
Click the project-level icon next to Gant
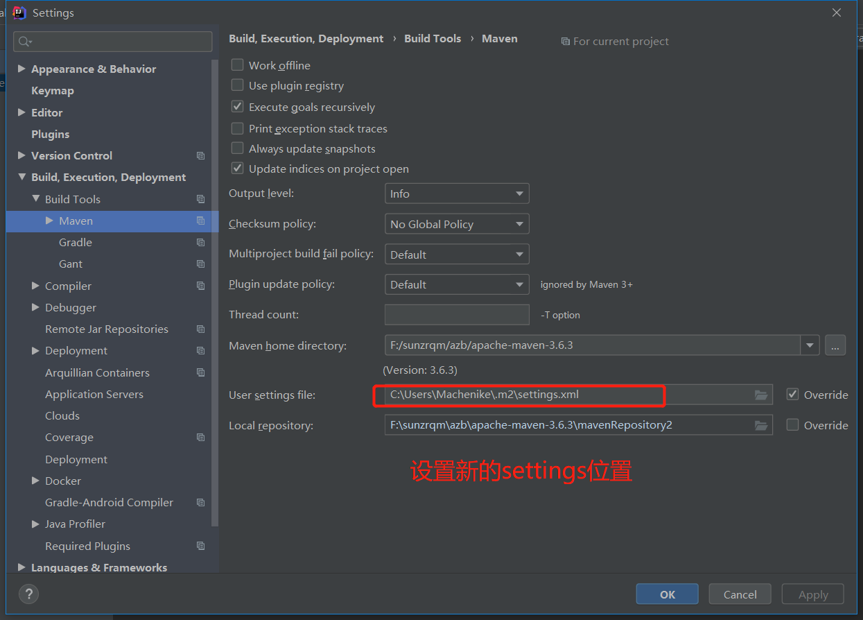click(x=200, y=264)
